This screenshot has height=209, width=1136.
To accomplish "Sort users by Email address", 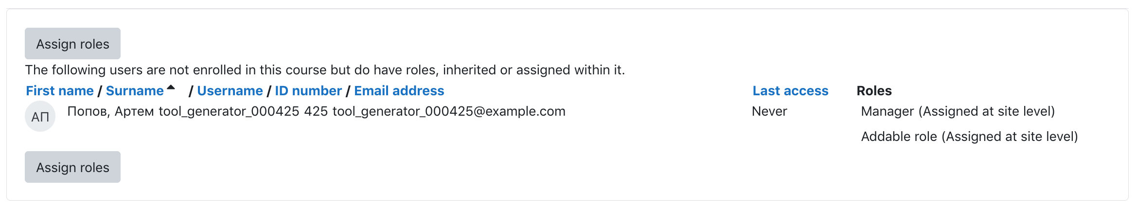I will click(x=399, y=91).
